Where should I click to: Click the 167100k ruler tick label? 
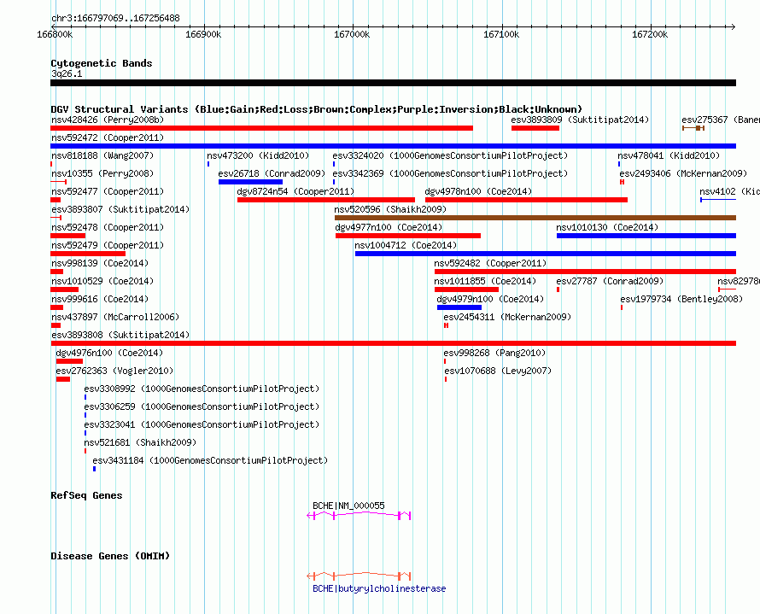pos(501,34)
